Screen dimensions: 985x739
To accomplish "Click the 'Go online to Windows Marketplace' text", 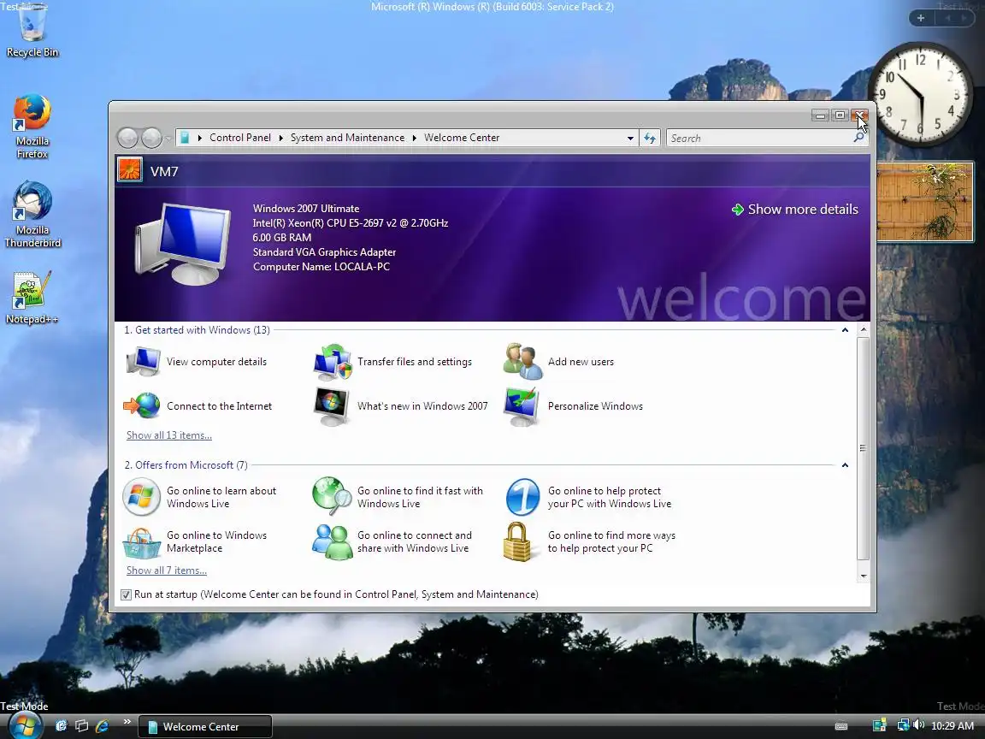I will (216, 541).
